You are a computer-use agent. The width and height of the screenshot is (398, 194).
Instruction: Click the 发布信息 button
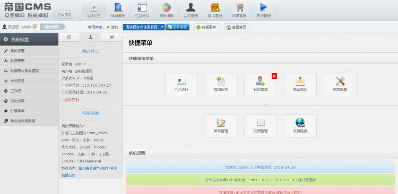[177, 27]
